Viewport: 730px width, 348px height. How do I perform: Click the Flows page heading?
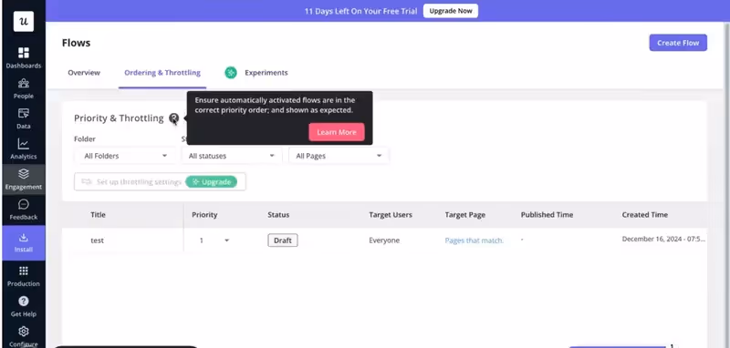(x=76, y=43)
